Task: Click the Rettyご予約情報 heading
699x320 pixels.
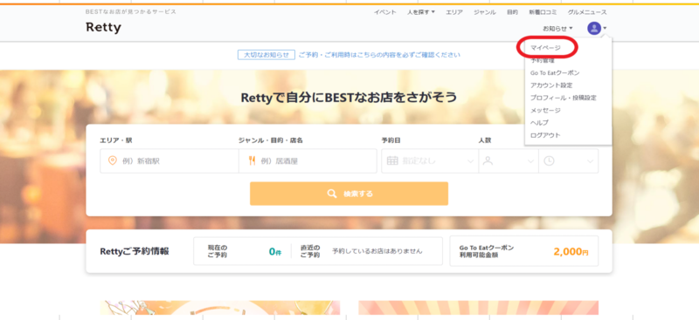Action: [x=135, y=251]
